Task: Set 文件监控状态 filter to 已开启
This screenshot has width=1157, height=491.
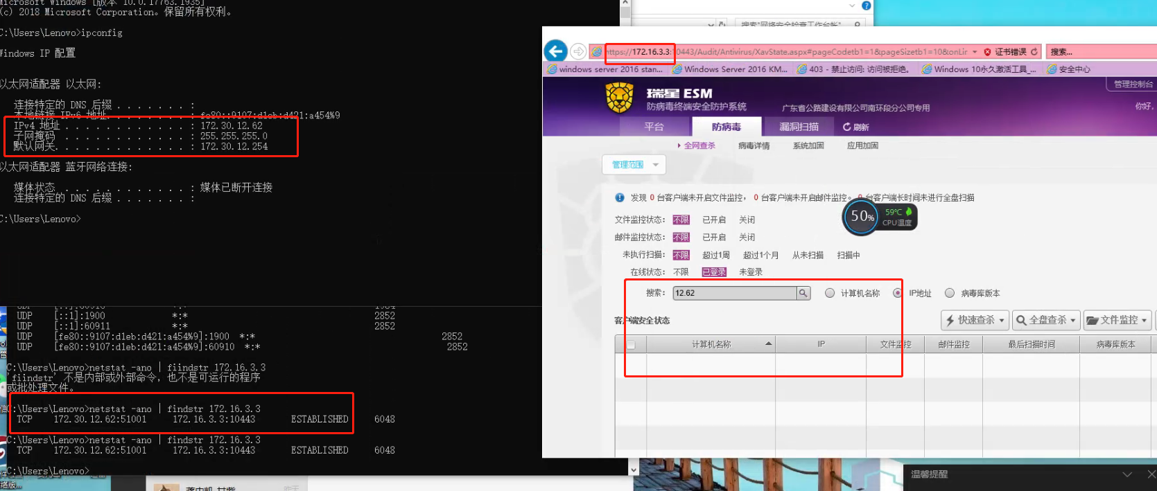Action: click(714, 220)
